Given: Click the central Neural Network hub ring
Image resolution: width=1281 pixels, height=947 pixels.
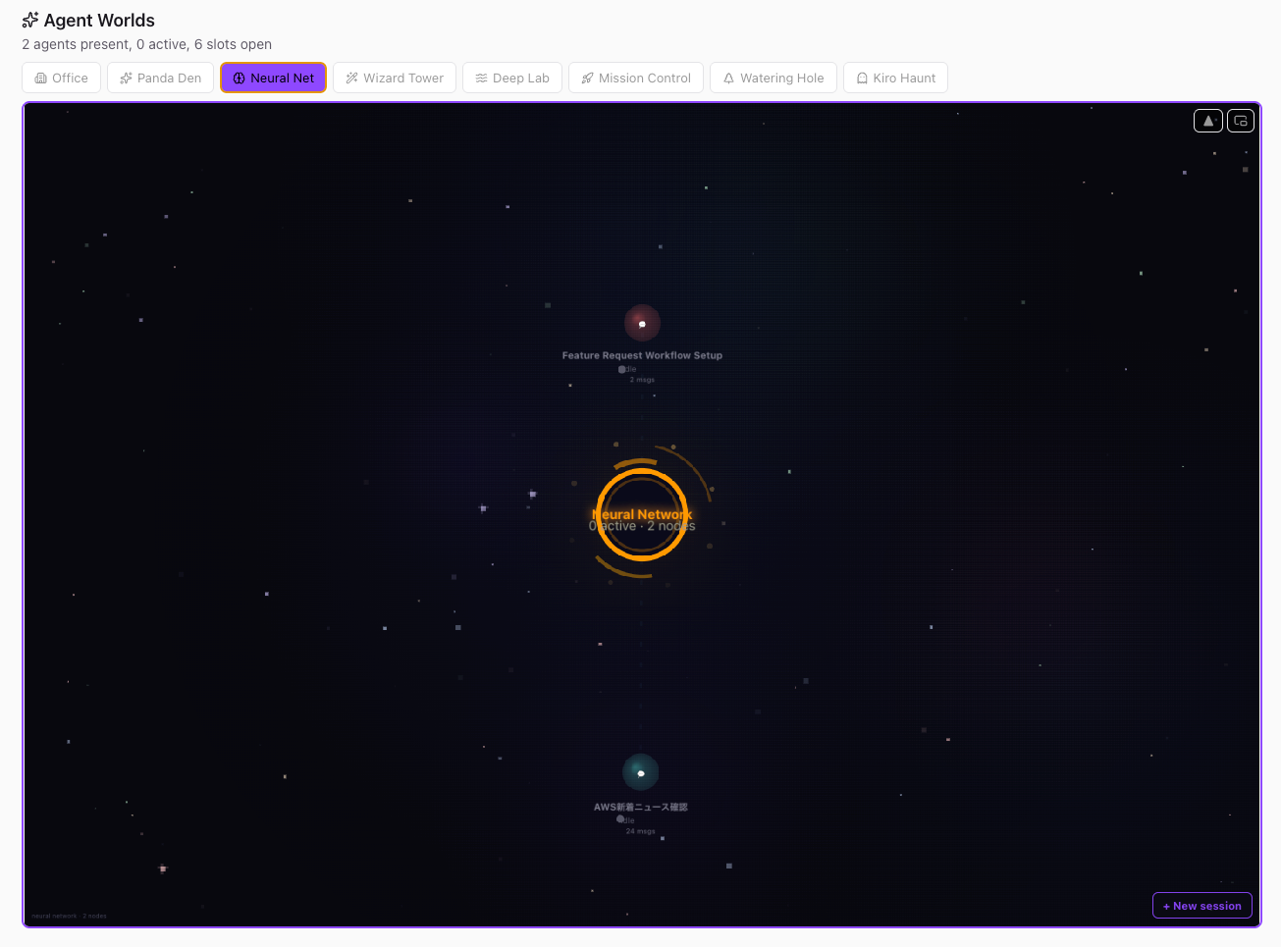Looking at the screenshot, I should click(x=642, y=514).
